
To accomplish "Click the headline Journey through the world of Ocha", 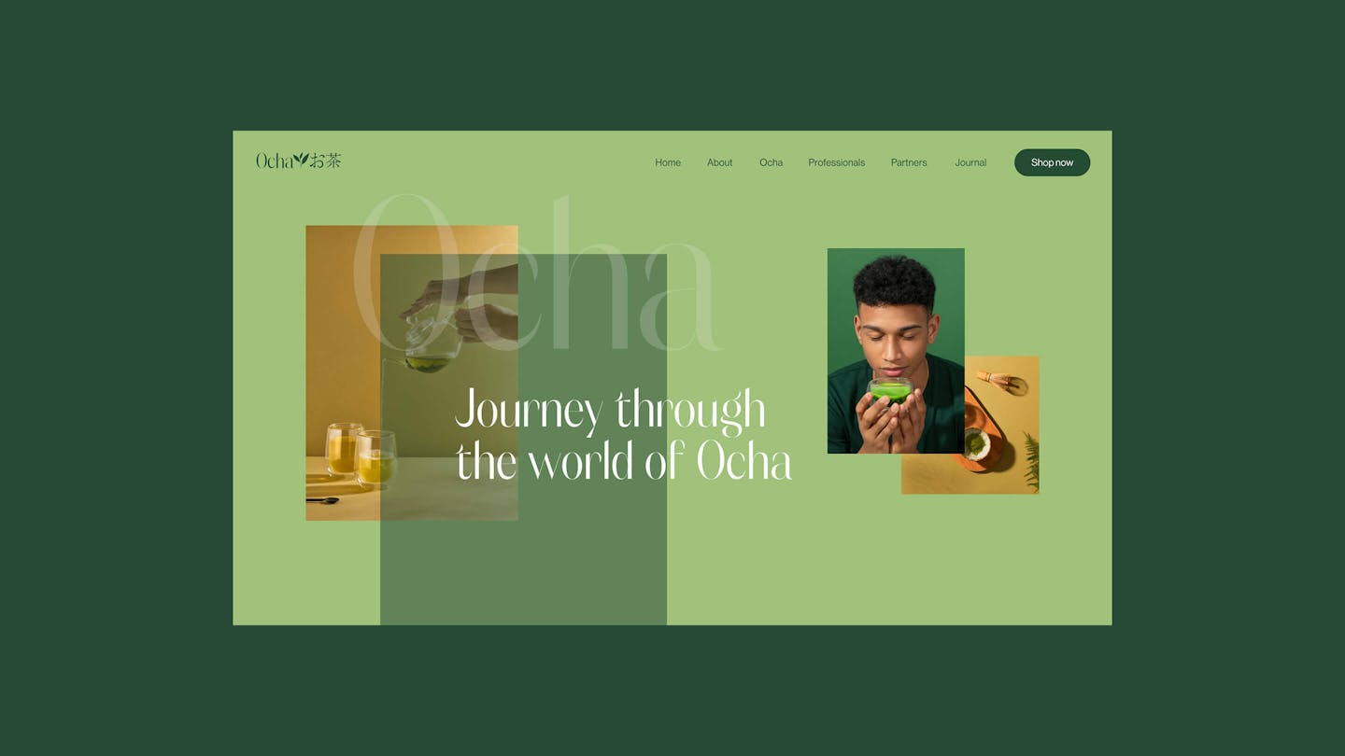I will click(x=623, y=435).
